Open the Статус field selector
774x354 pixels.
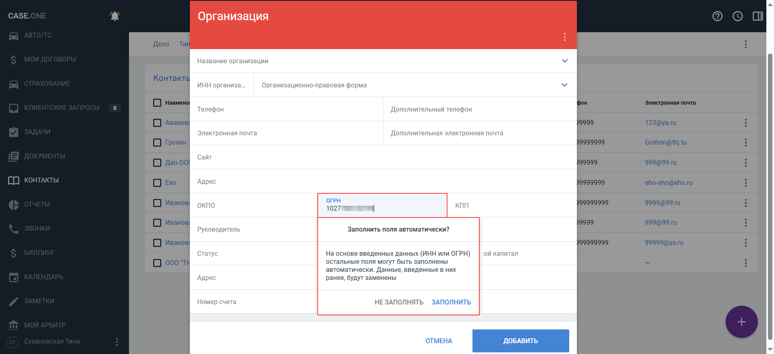(x=253, y=253)
